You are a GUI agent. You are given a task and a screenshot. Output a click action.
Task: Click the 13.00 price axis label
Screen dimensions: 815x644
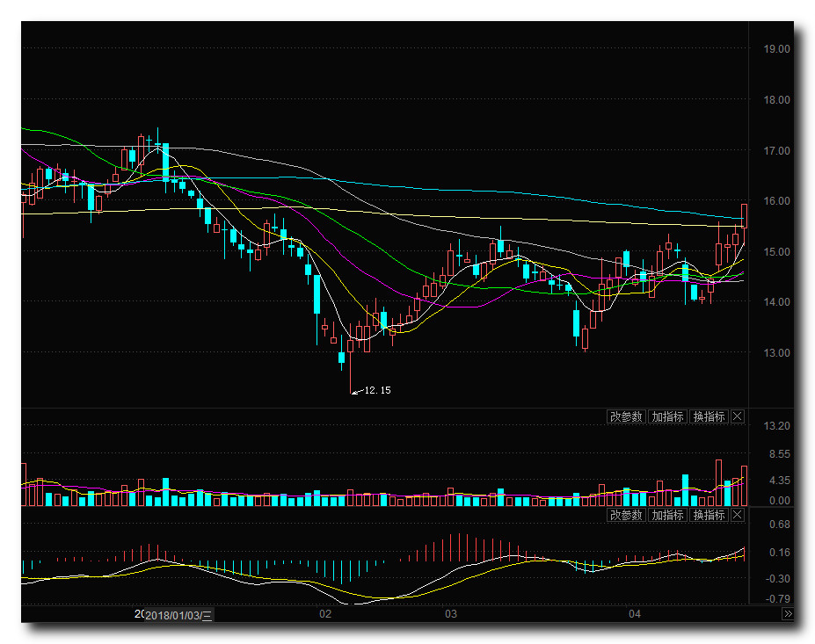coord(776,353)
